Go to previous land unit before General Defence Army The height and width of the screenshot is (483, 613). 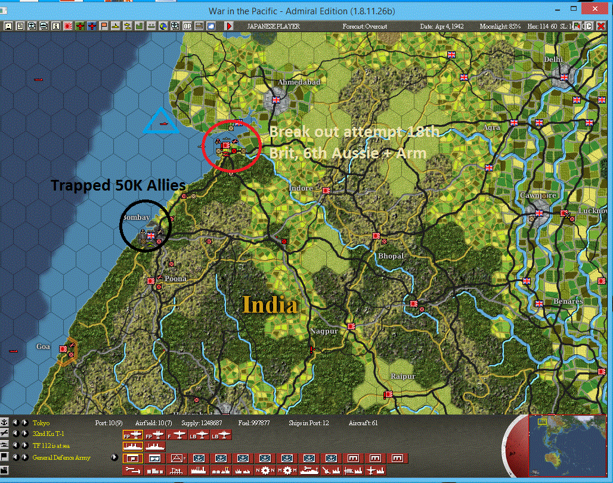[16, 457]
